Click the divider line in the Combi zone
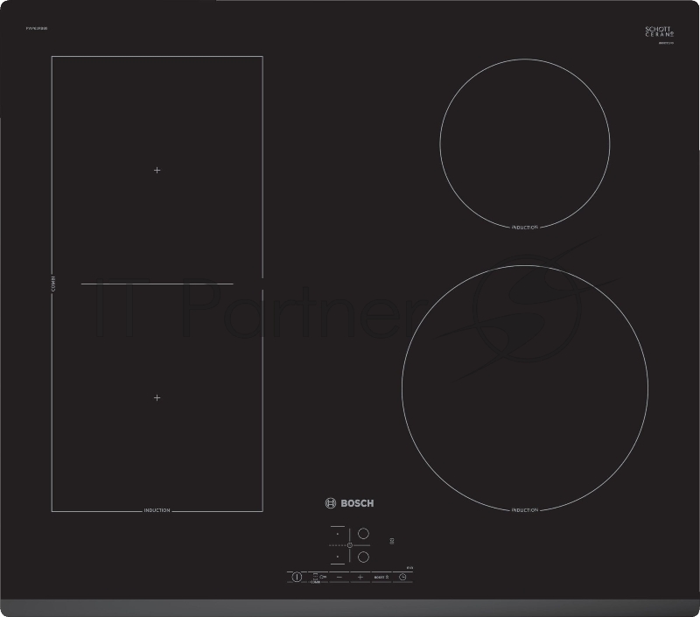Viewport: 700px width, 617px height. 157,284
